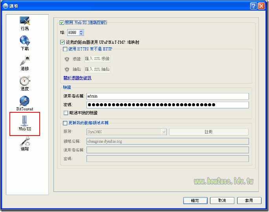Click the username field containing admin
269x212 pixels.
[168, 96]
